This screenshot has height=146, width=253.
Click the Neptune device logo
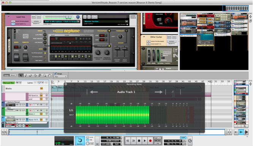[66, 31]
